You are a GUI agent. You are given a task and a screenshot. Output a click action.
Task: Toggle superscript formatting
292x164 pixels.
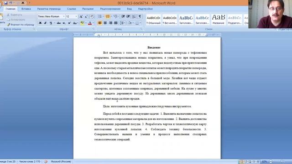point(69,23)
